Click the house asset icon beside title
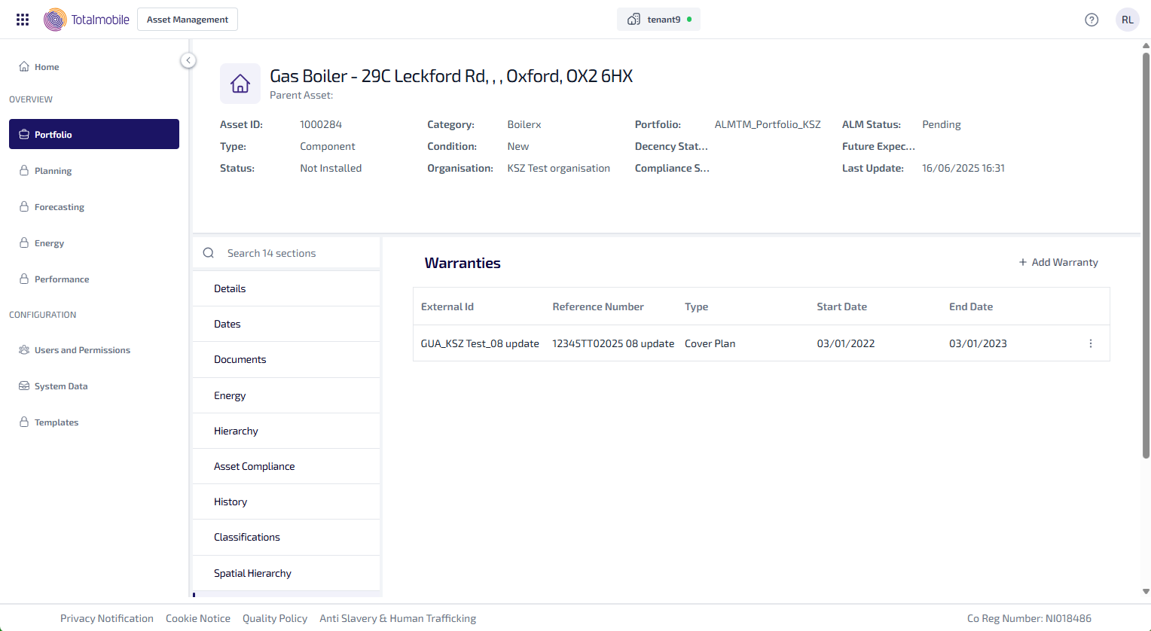Screen dimensions: 1151x631 (x=240, y=84)
